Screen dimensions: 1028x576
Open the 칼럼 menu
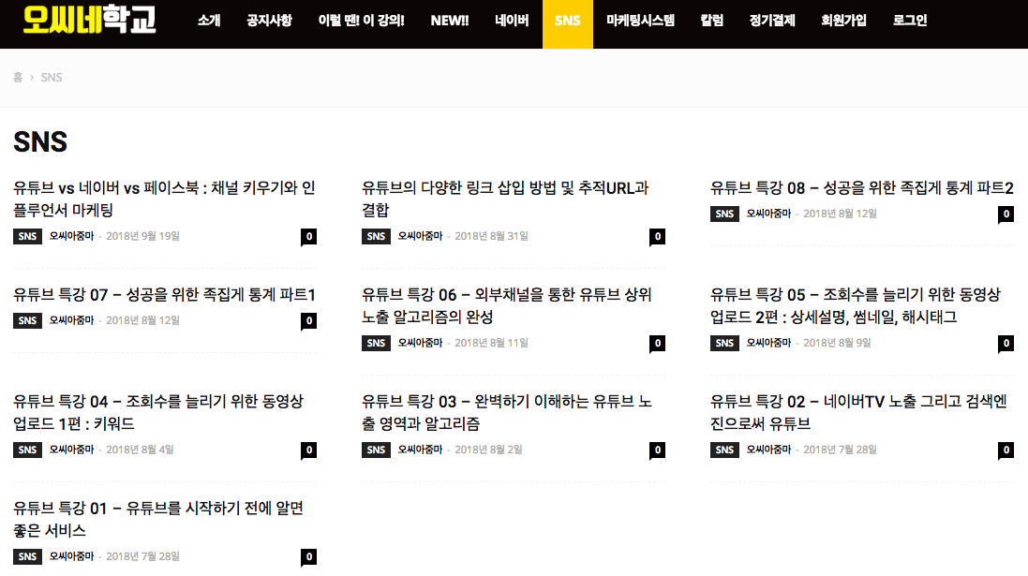(712, 21)
